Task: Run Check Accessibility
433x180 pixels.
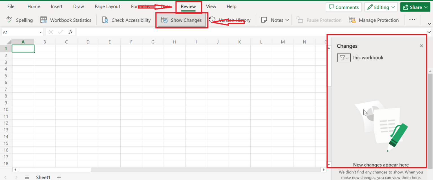Action: coord(126,20)
